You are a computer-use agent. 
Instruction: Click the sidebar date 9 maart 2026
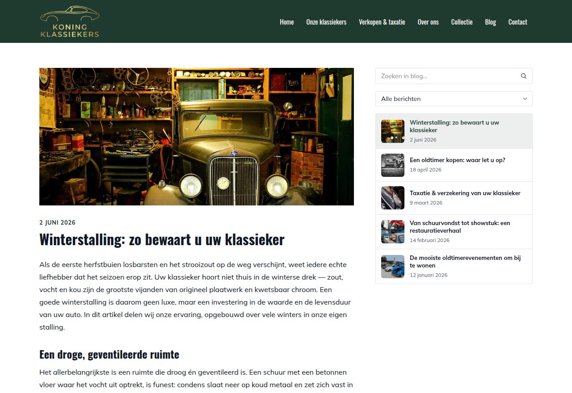point(426,203)
